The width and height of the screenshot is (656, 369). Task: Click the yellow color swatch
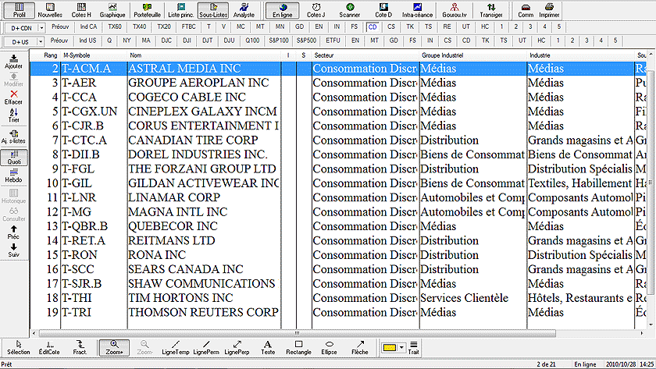click(x=390, y=348)
